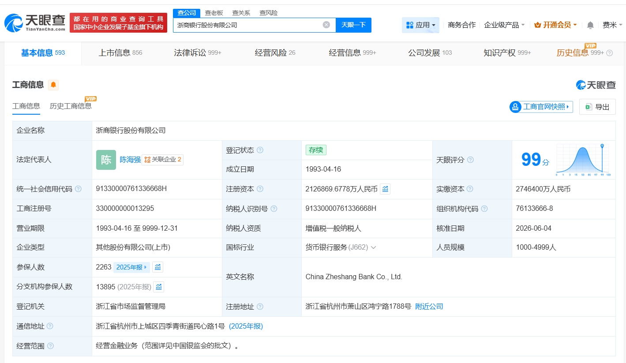
Task: Click the help icon beside 历史信息 tab
Action: 609,53
